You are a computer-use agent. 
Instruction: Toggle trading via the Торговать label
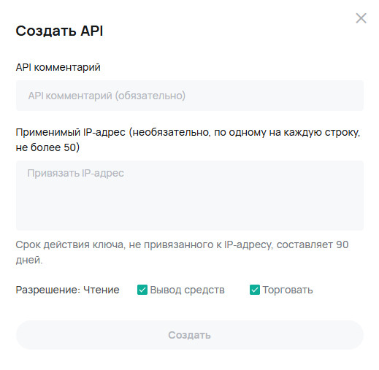click(x=288, y=290)
